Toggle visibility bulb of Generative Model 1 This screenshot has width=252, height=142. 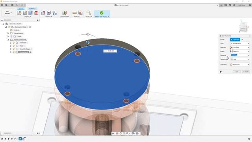point(9,27)
